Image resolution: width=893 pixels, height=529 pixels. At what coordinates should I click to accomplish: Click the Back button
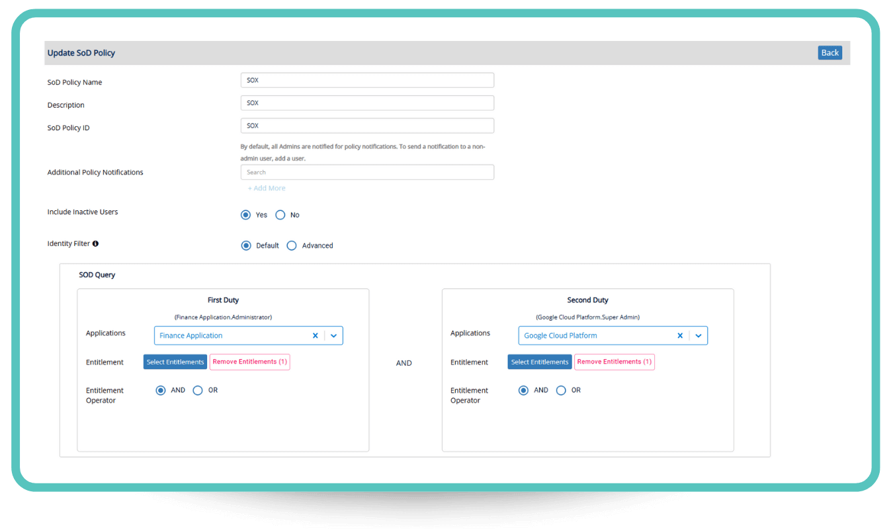coord(829,52)
